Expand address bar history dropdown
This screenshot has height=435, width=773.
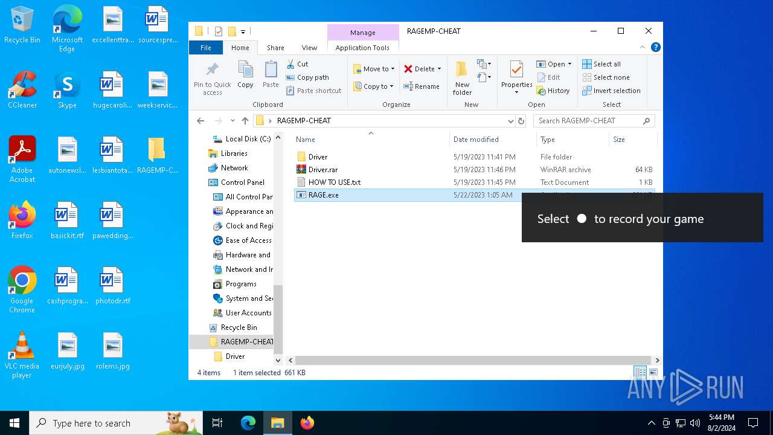[511, 121]
